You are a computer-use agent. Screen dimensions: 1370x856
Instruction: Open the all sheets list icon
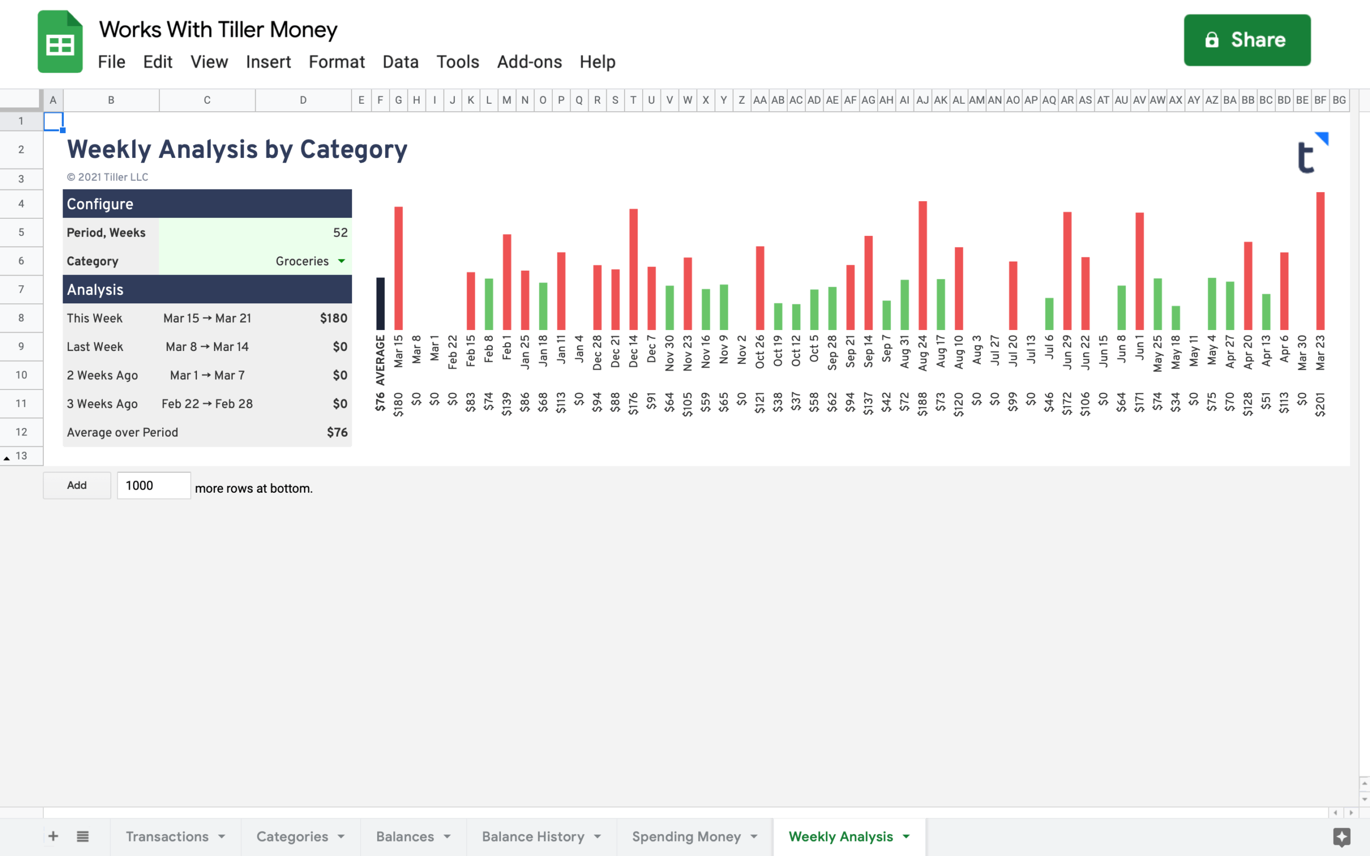coord(82,836)
